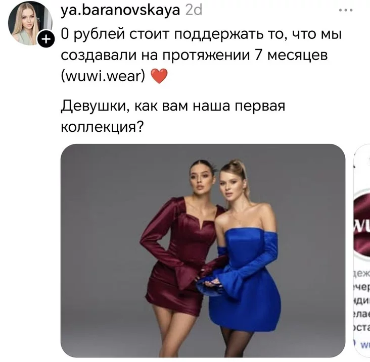Click the word "коллекция?" in the post

click(x=102, y=127)
